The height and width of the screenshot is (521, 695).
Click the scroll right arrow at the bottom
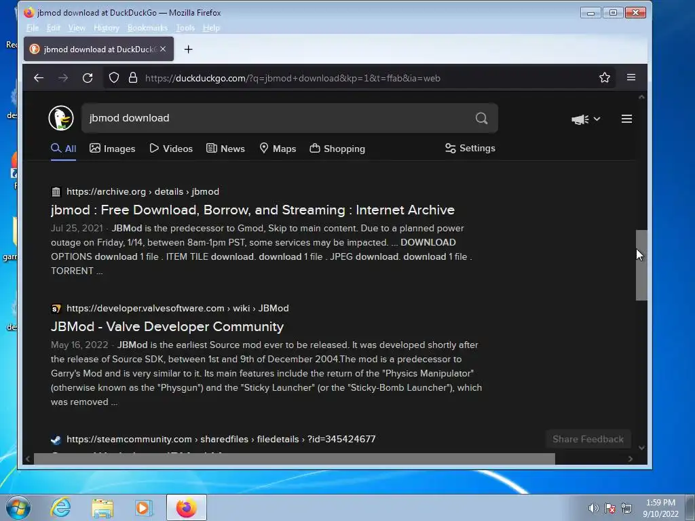[631, 459]
